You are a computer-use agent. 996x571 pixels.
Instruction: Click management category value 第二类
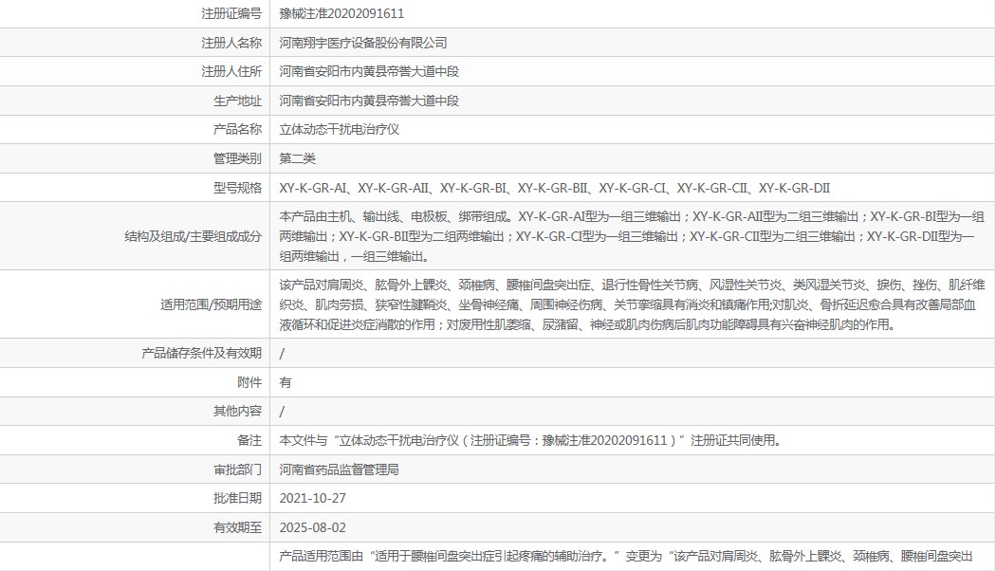click(x=297, y=158)
